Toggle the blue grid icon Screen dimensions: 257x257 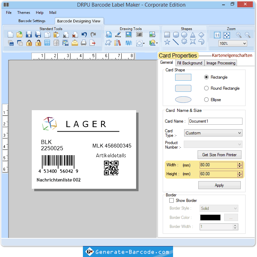(47, 43)
